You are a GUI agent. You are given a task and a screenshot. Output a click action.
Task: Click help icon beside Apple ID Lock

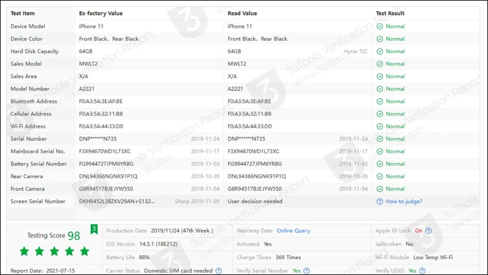[x=428, y=231]
